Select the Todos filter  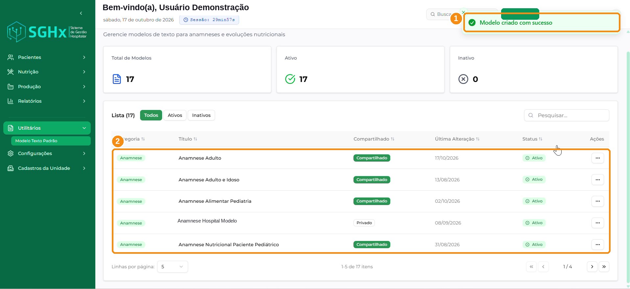tap(151, 115)
